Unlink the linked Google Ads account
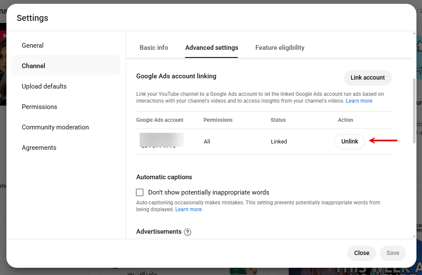Image resolution: width=422 pixels, height=275 pixels. pos(349,141)
